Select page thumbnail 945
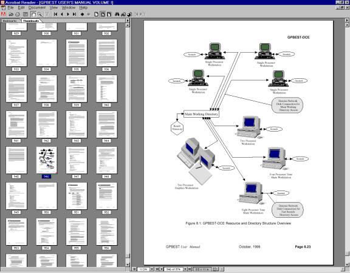This screenshot has height=273, width=350. (16, 160)
